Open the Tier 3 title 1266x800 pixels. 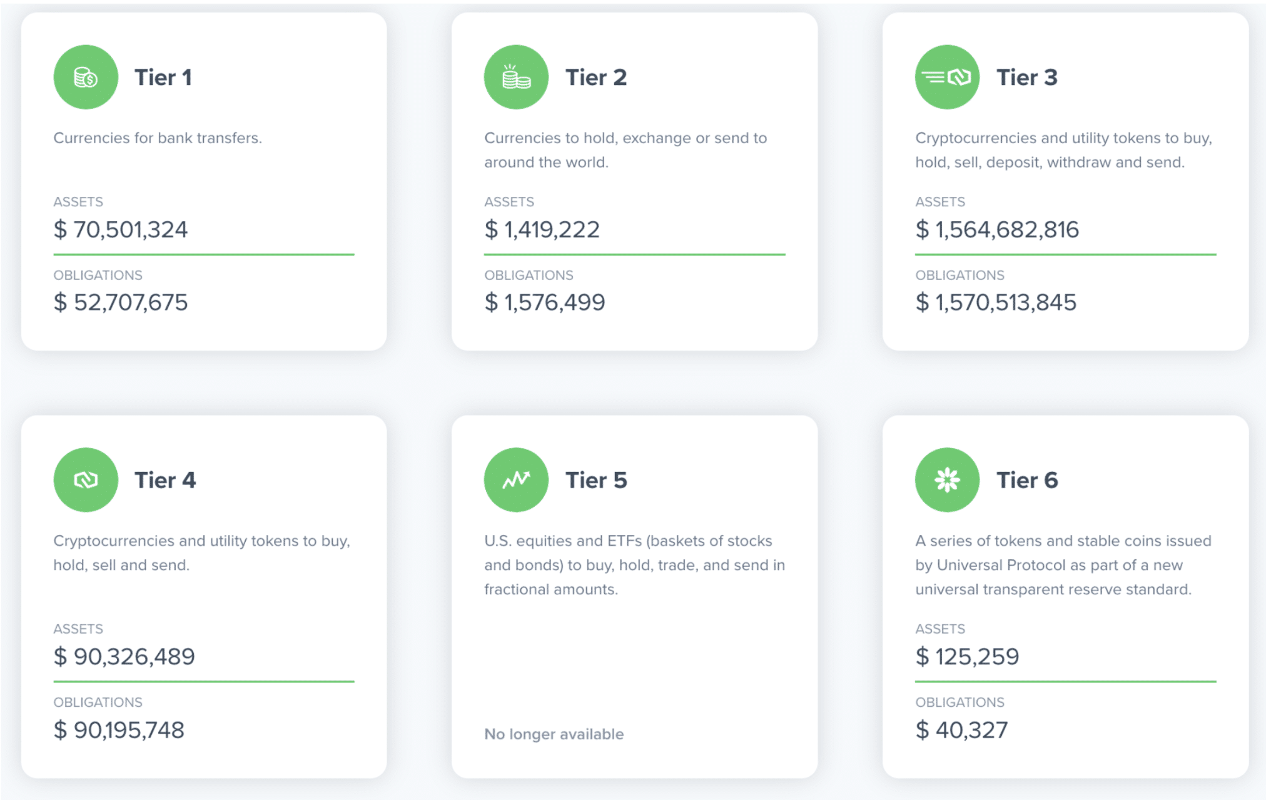[x=1027, y=77]
